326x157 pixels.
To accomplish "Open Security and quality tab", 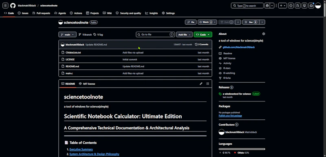I will click(x=128, y=13).
